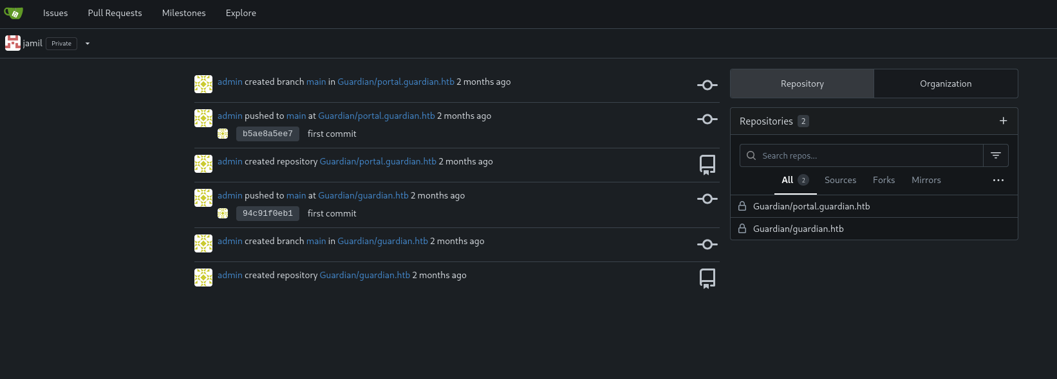The width and height of the screenshot is (1057, 379).
Task: Switch to the Organization toggle view
Action: pyautogui.click(x=946, y=84)
